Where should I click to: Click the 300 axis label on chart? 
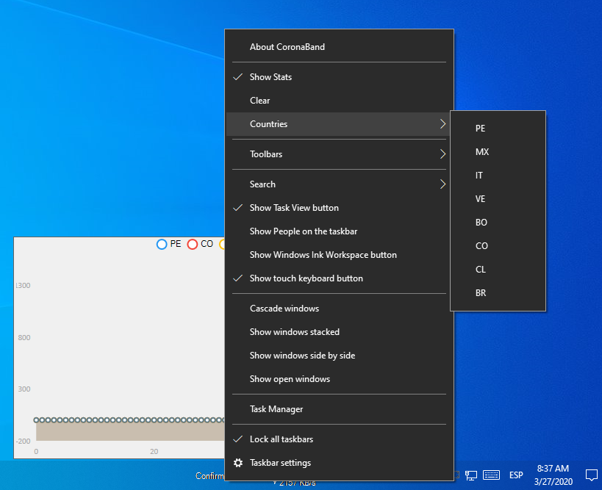point(24,389)
